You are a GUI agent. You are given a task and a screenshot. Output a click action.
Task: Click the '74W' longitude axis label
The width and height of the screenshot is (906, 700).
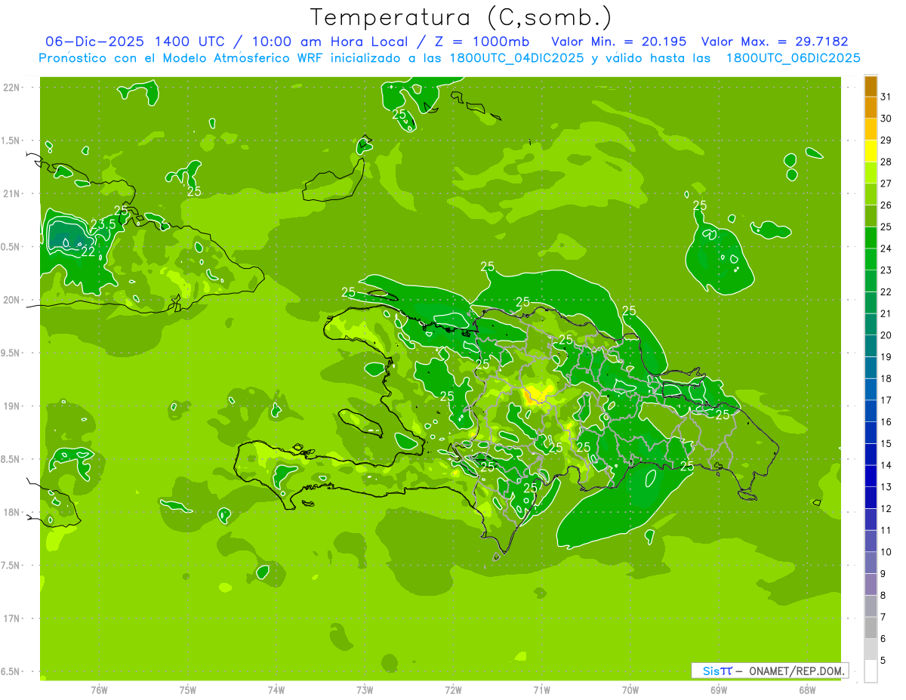276,690
